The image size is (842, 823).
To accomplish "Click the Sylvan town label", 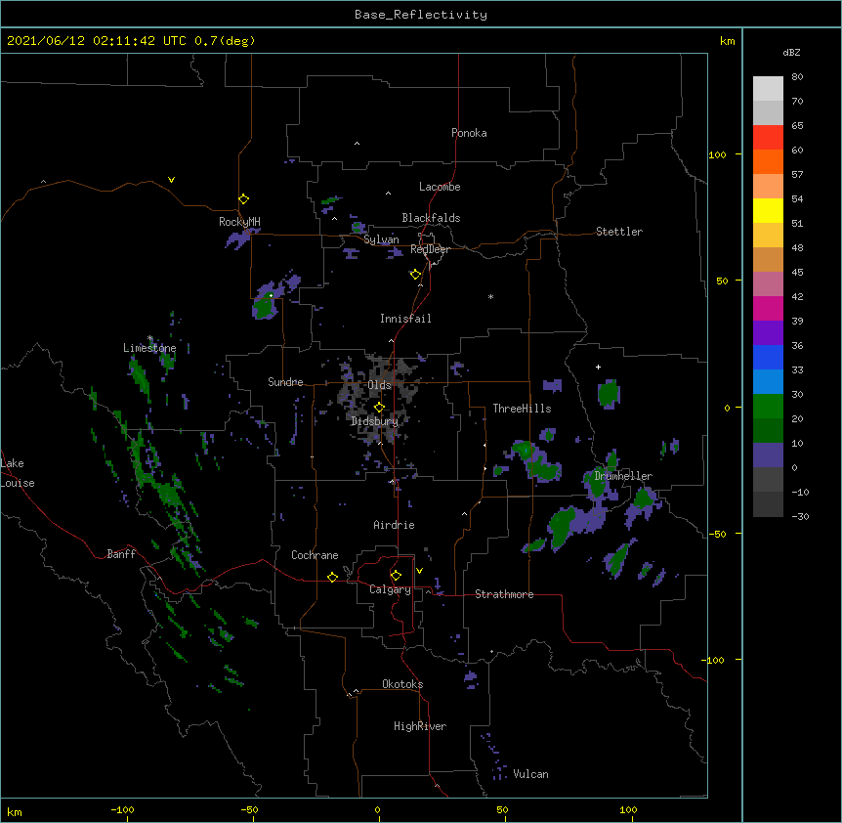I will click(x=381, y=239).
